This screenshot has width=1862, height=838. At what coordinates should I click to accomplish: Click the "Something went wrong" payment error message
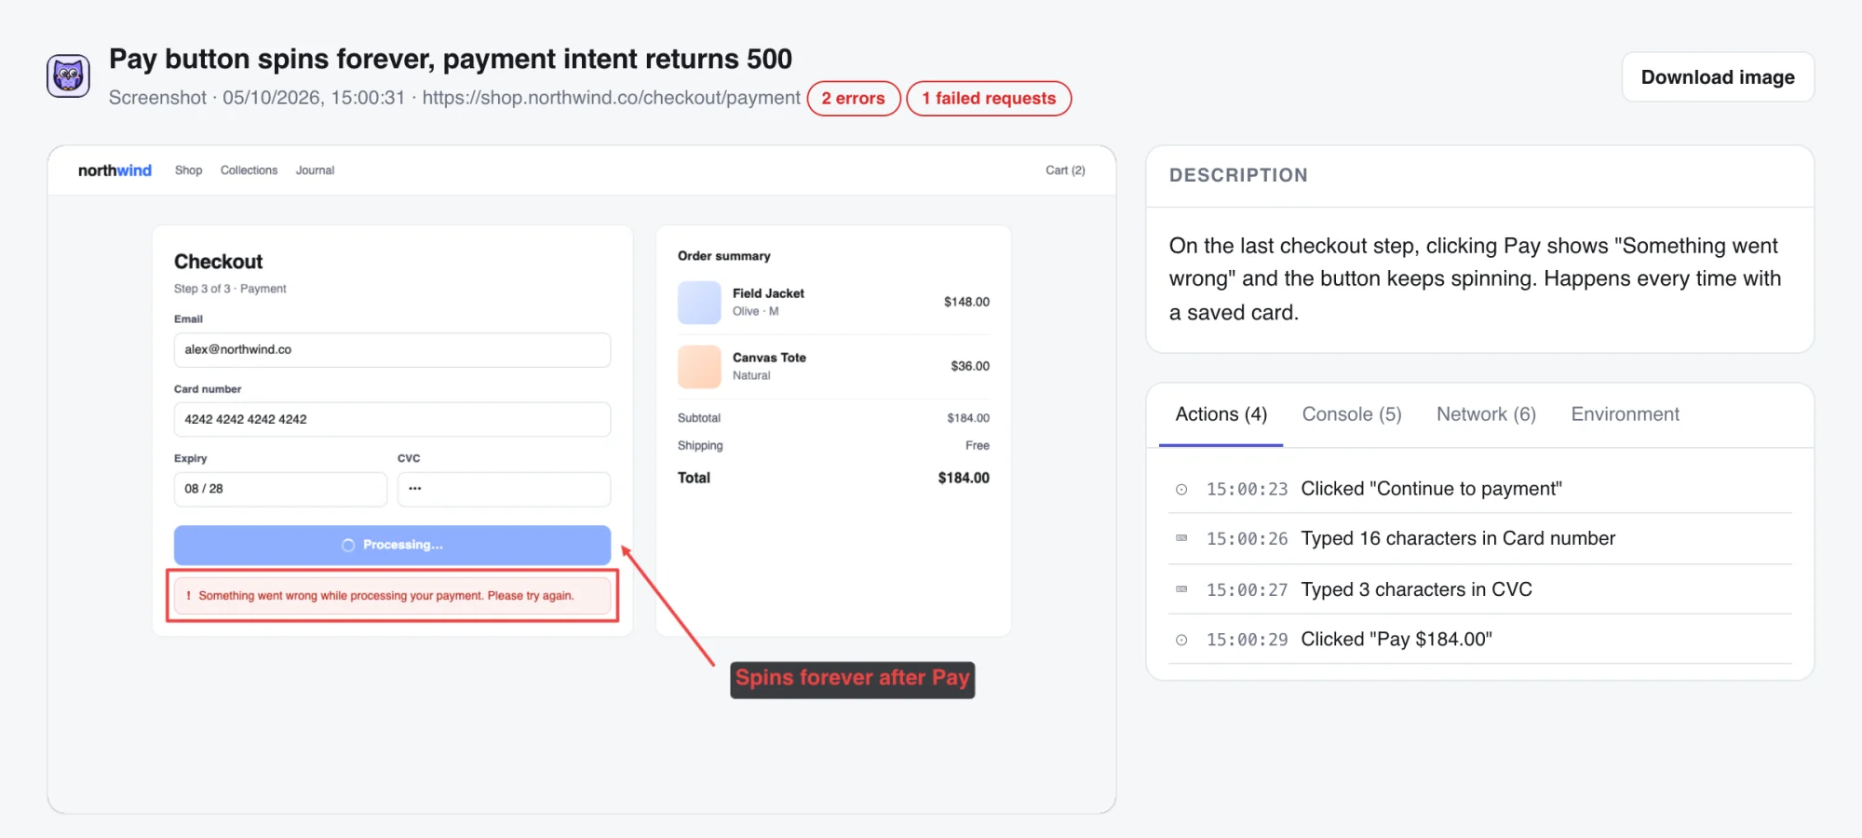pyautogui.click(x=392, y=596)
